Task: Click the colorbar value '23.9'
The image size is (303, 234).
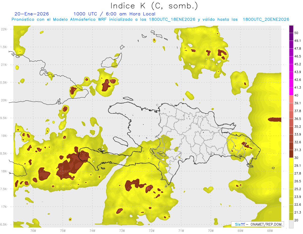Action: (298, 197)
